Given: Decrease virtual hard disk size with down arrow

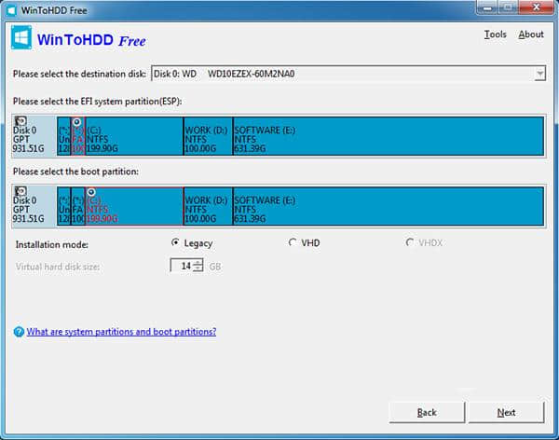Looking at the screenshot, I should click(198, 270).
